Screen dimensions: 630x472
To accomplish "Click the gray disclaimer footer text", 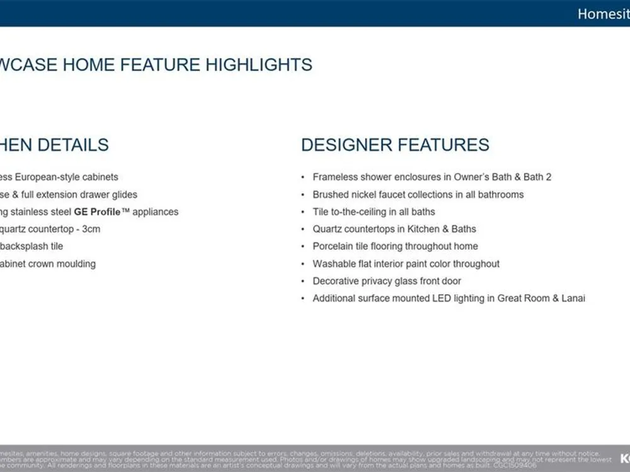I will [306, 459].
